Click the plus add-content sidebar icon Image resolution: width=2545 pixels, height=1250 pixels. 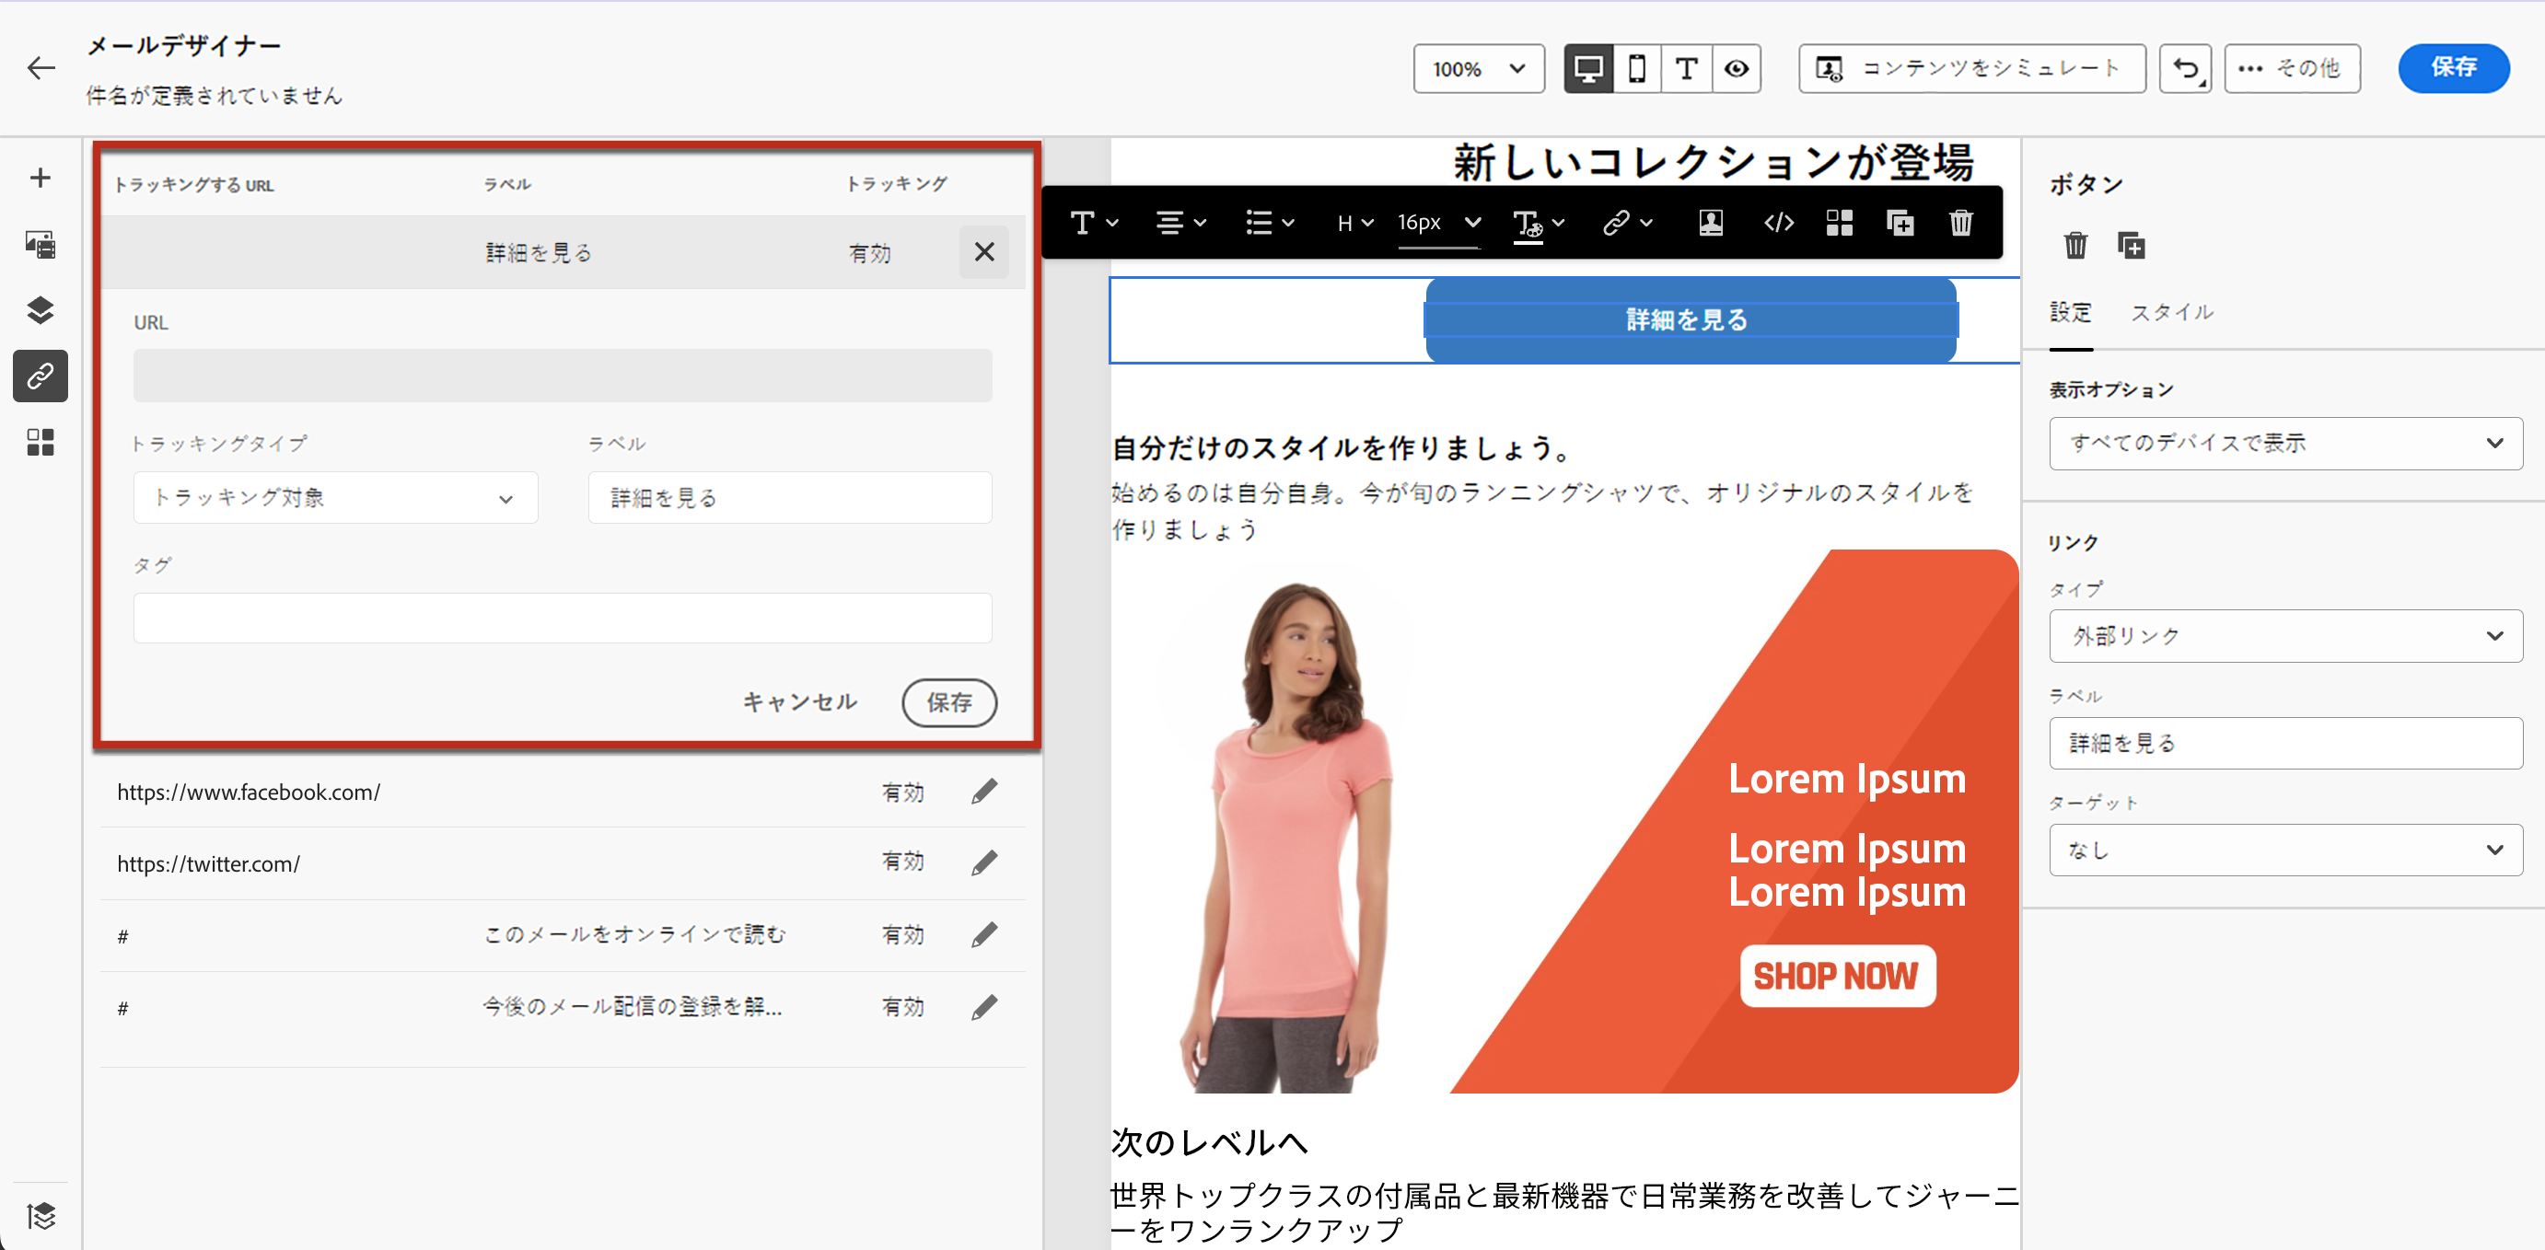pyautogui.click(x=40, y=178)
